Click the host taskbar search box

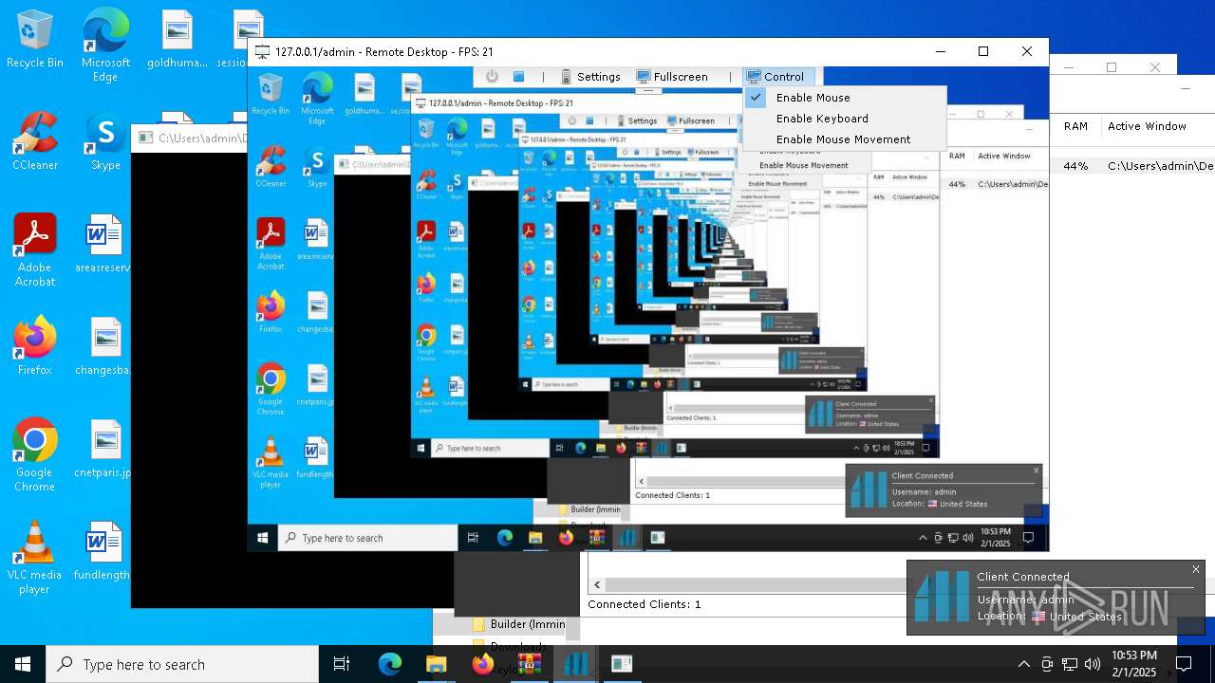(182, 664)
